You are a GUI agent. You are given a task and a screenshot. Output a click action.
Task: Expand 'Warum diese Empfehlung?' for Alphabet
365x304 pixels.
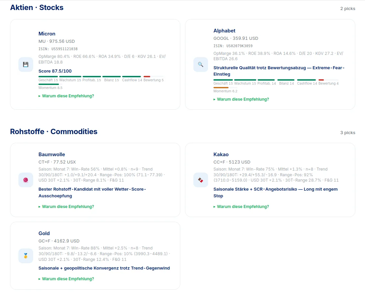tap(241, 99)
